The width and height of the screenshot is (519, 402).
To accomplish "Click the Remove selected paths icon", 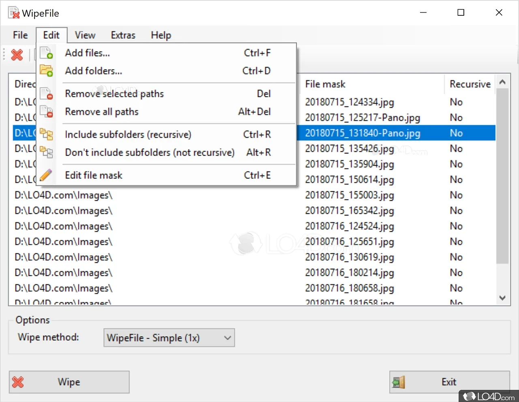I will click(x=46, y=94).
